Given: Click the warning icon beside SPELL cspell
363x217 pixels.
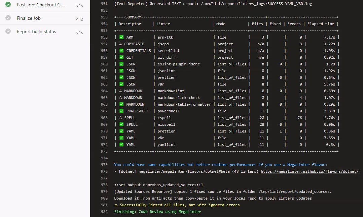Looking at the screenshot, I should coord(121,117).
